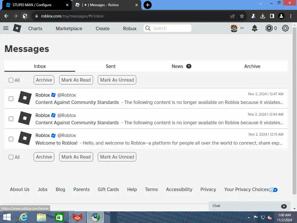The width and height of the screenshot is (297, 223).
Task: Toggle Your Privacy Choices switch icon
Action: [x=273, y=190]
